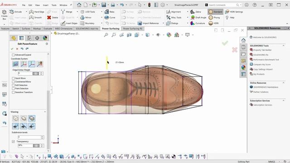Switch to HDRI shading mode
The width and height of the screenshot is (290, 163).
[x=213, y=23]
